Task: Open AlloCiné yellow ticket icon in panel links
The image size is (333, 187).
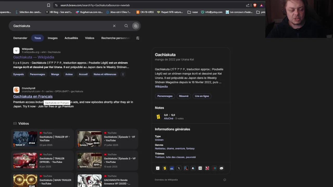Action: 165,168
